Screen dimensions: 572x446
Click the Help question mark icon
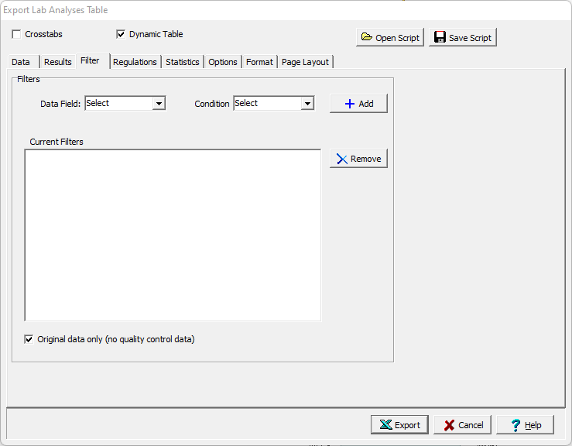click(x=515, y=425)
